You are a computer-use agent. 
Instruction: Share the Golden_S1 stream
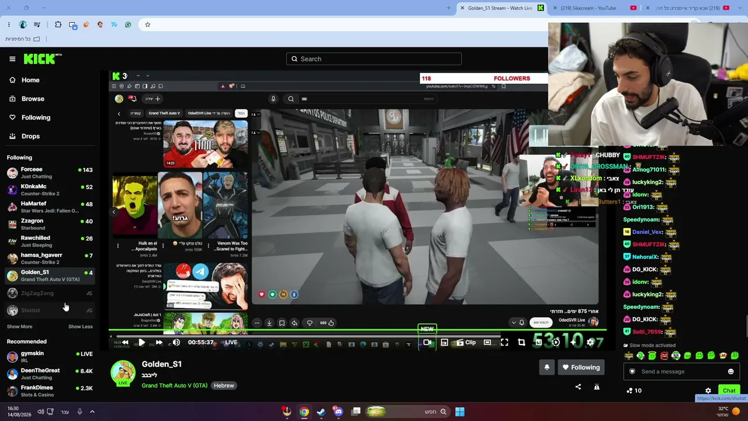[x=578, y=387]
